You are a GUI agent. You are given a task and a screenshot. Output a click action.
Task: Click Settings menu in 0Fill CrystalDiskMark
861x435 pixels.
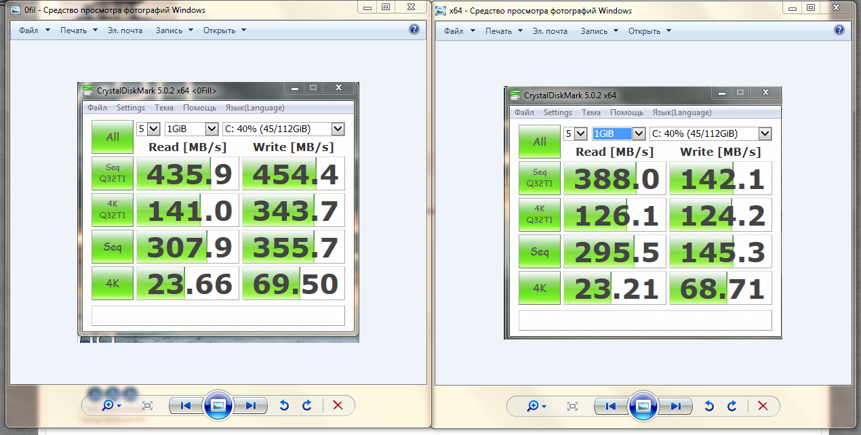(x=131, y=108)
